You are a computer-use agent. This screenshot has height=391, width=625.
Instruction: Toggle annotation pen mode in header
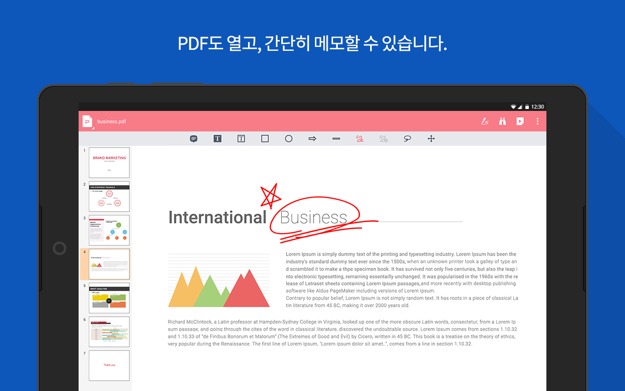[485, 121]
